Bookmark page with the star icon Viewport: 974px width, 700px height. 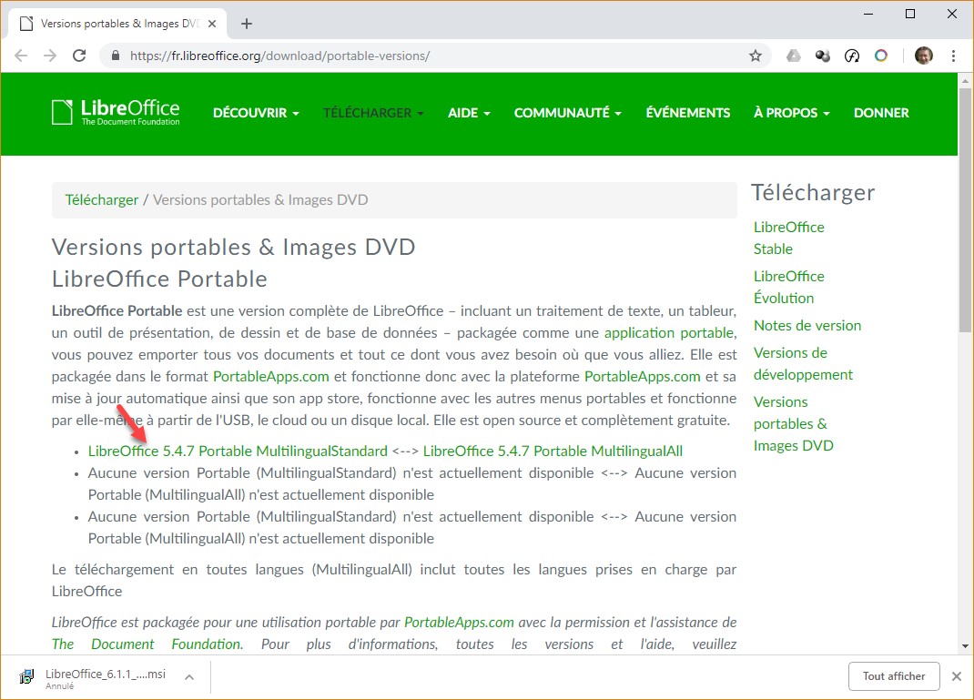pyautogui.click(x=755, y=56)
